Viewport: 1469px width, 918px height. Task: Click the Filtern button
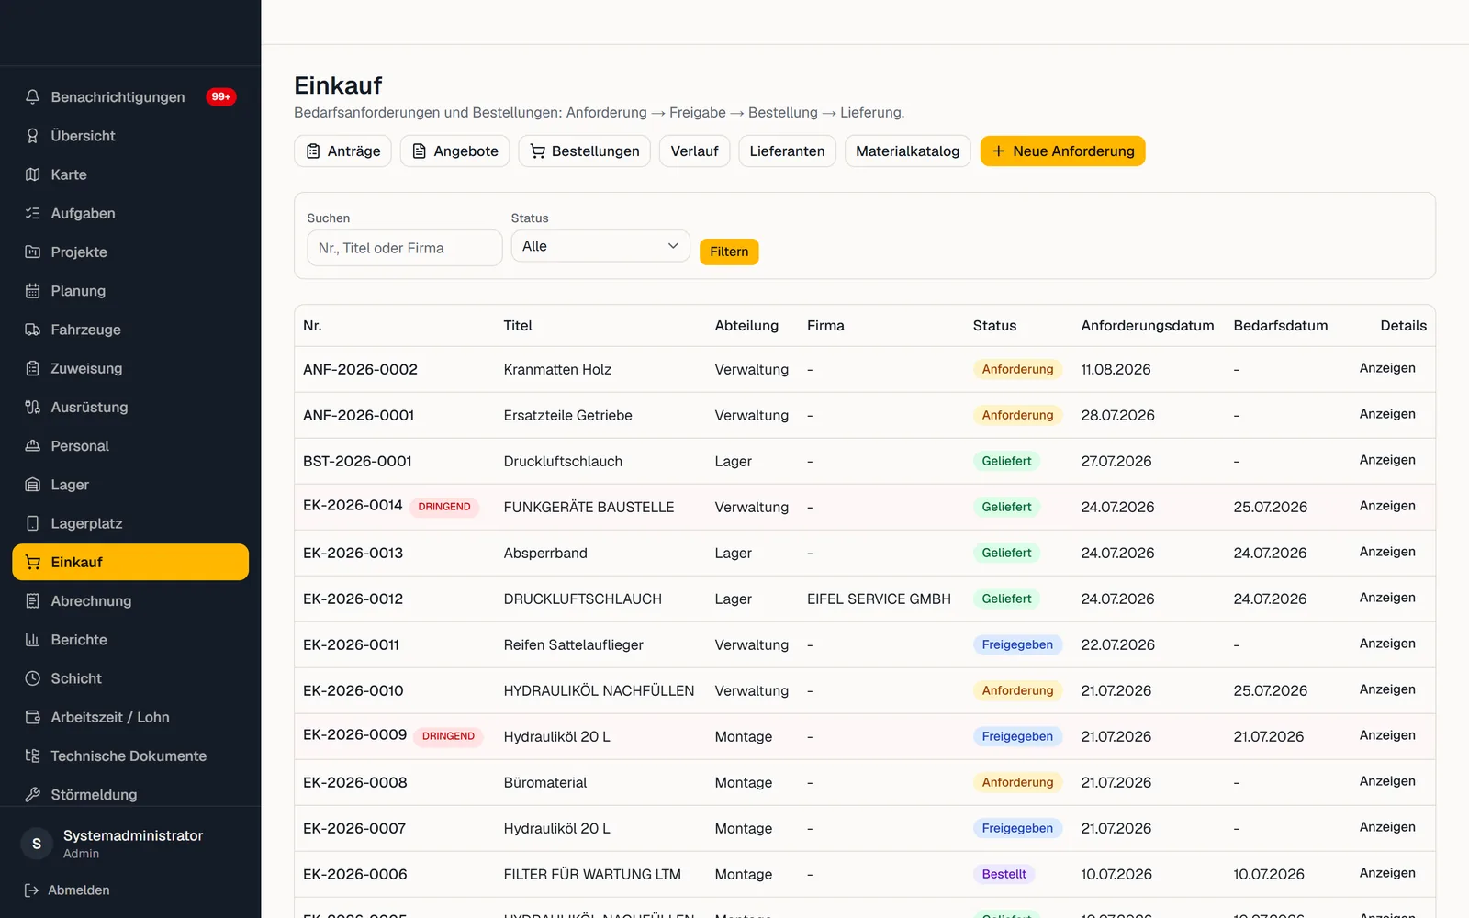[x=729, y=252]
